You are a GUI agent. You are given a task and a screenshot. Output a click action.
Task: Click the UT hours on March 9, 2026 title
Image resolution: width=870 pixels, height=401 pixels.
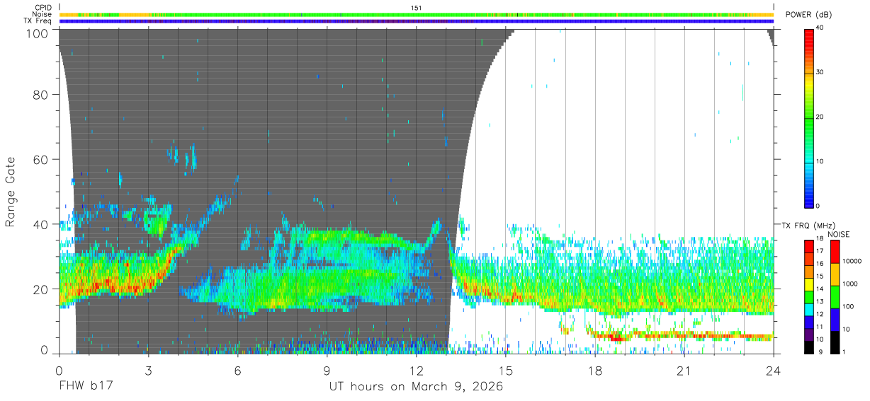click(x=416, y=387)
